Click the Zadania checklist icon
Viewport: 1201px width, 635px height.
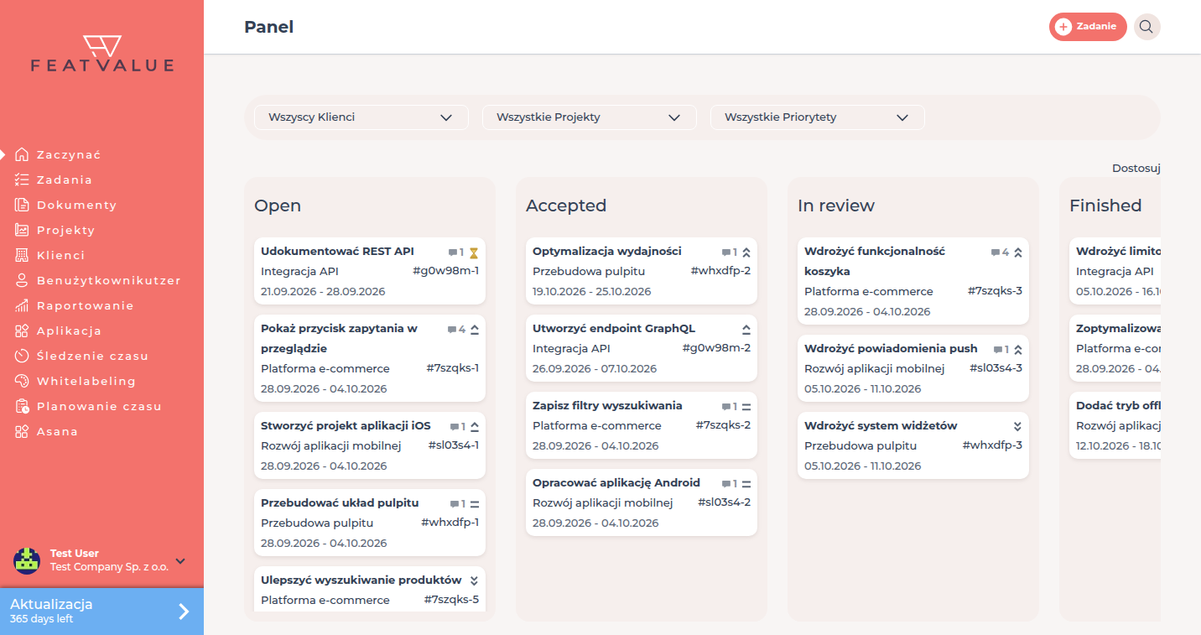coord(22,180)
